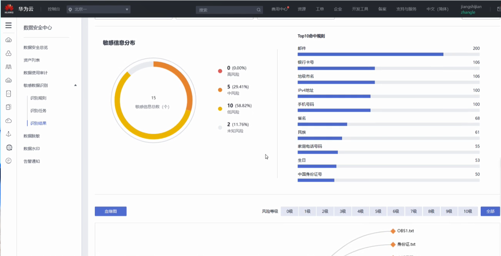Open the hamburger menu in left rail
Viewport: 501px width, 256px height.
[x=8, y=25]
